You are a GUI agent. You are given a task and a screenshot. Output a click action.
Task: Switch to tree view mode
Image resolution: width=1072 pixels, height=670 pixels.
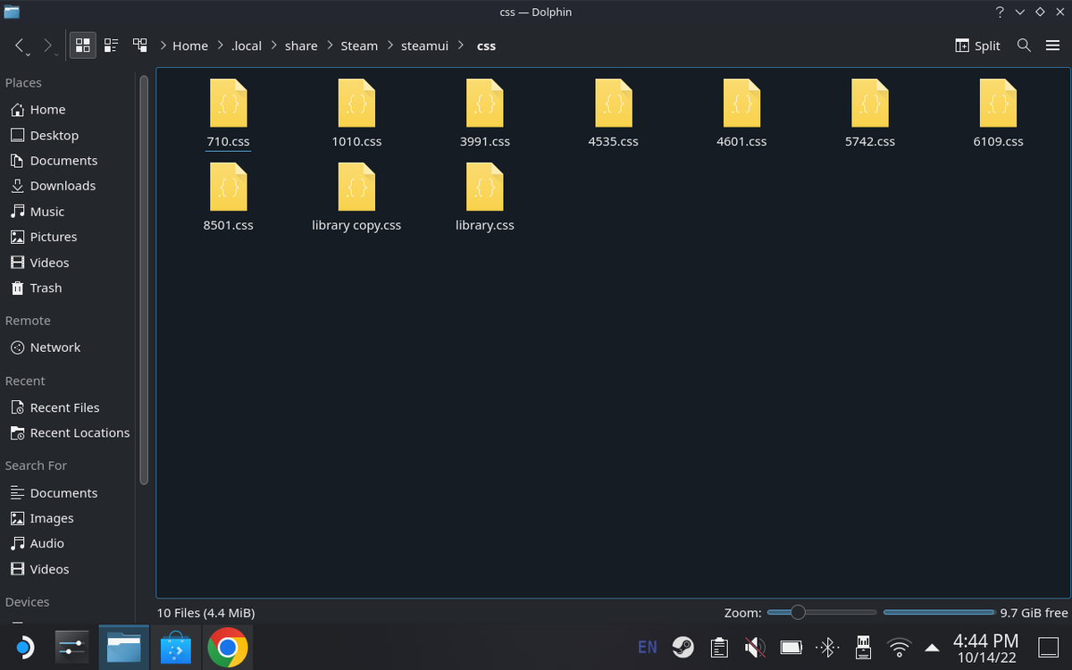[x=139, y=45]
